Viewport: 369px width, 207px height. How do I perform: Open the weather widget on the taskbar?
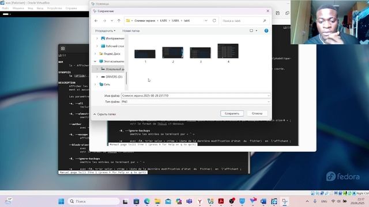pyautogui.click(x=8, y=201)
